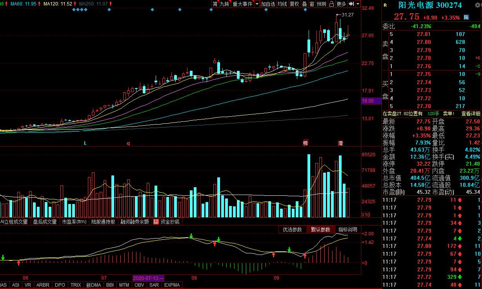
Task: Switch to 陆股通持股 tab
Action: [104, 222]
